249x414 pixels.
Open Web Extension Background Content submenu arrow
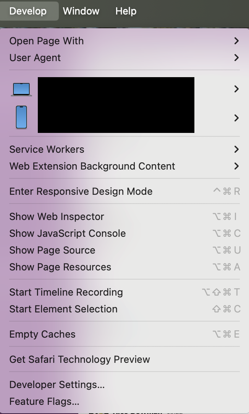pos(236,166)
